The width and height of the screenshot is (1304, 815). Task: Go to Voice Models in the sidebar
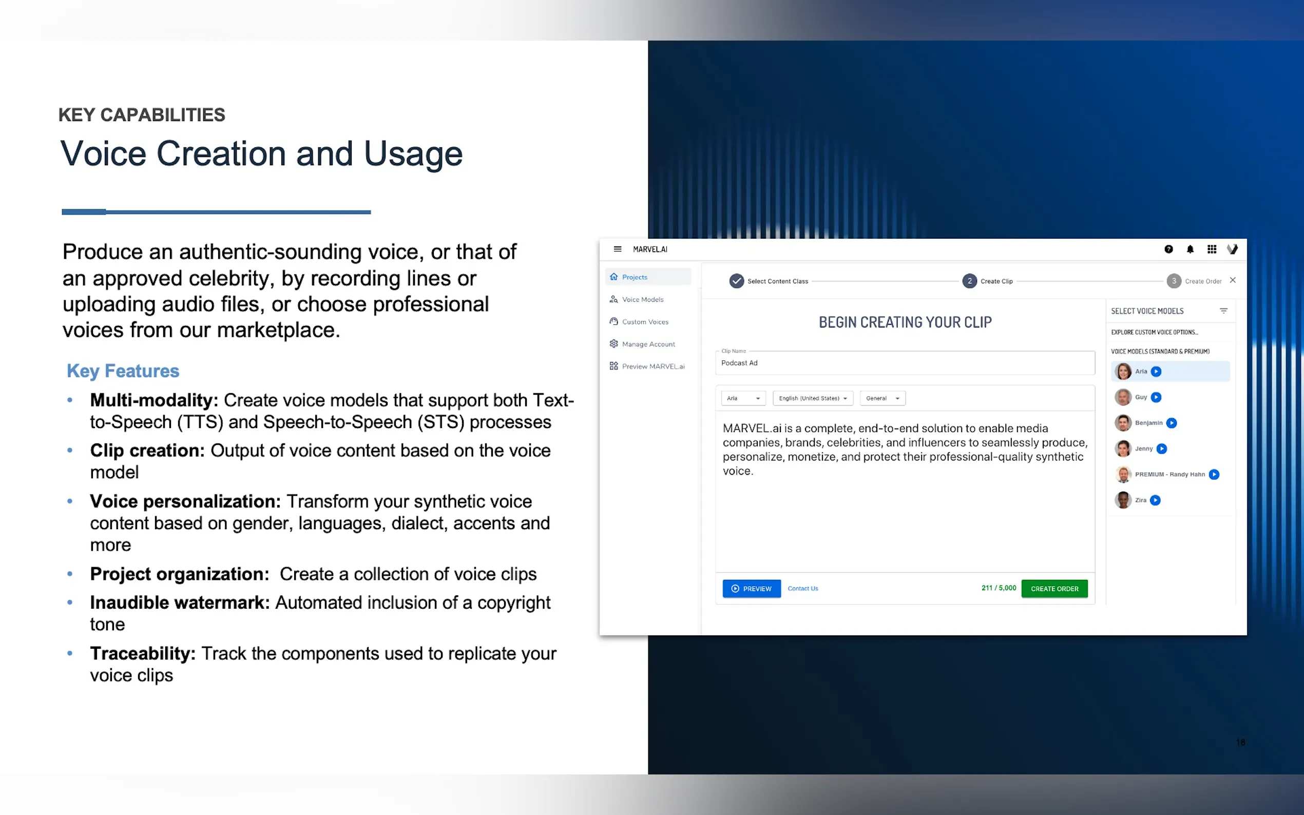click(x=642, y=300)
